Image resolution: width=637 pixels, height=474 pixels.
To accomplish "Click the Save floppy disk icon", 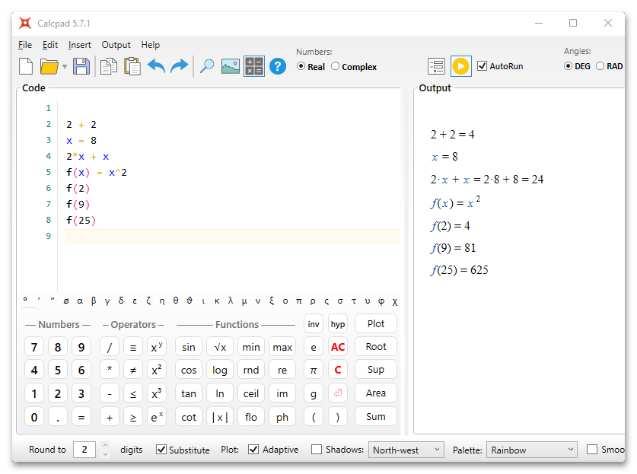I will pos(81,66).
